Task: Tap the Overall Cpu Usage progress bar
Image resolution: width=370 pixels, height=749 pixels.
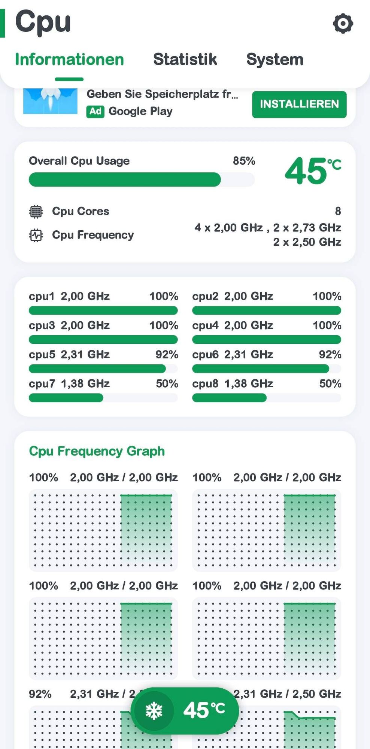Action: tap(142, 179)
